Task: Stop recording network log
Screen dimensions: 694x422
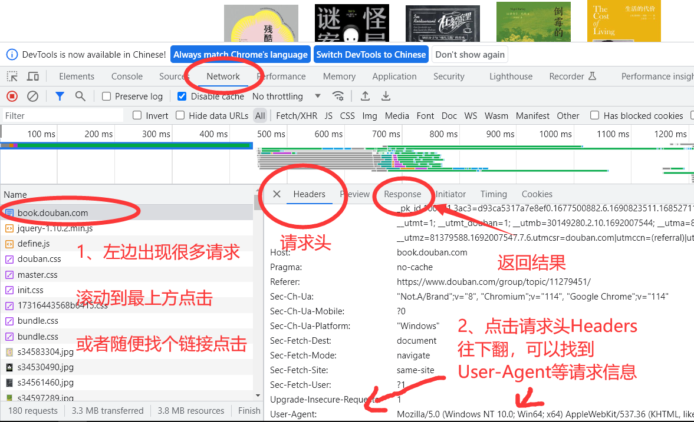Action: point(12,97)
